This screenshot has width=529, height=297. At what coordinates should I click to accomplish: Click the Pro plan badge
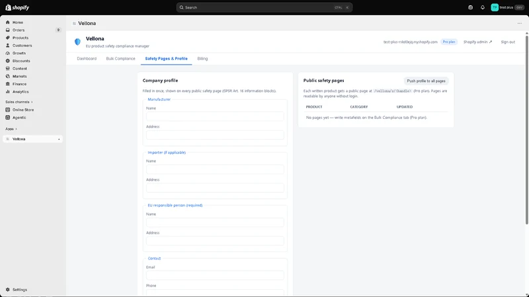(449, 42)
